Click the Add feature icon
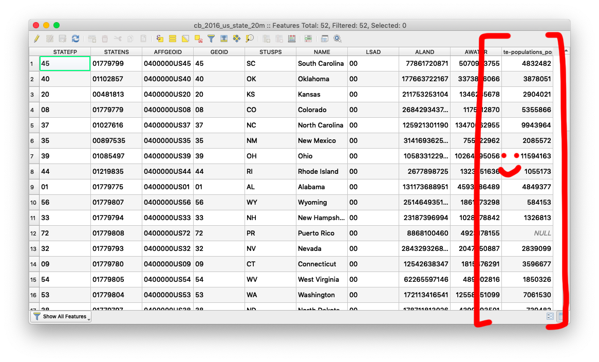 pyautogui.click(x=92, y=39)
